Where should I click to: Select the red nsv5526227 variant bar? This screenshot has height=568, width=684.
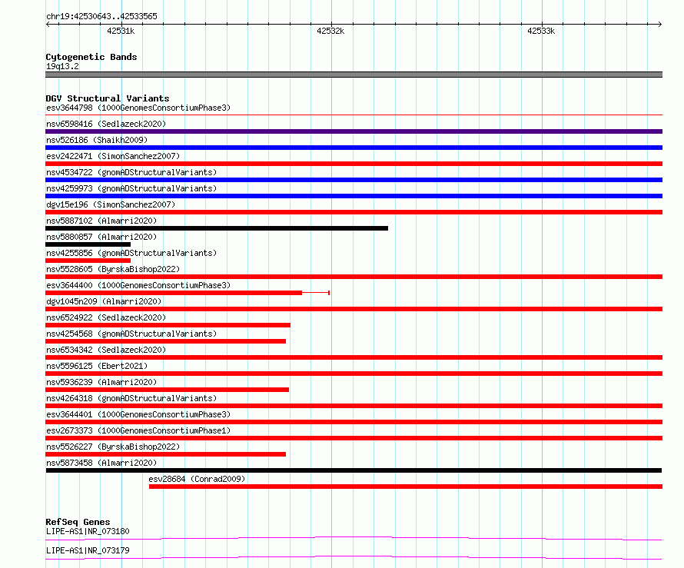[166, 454]
